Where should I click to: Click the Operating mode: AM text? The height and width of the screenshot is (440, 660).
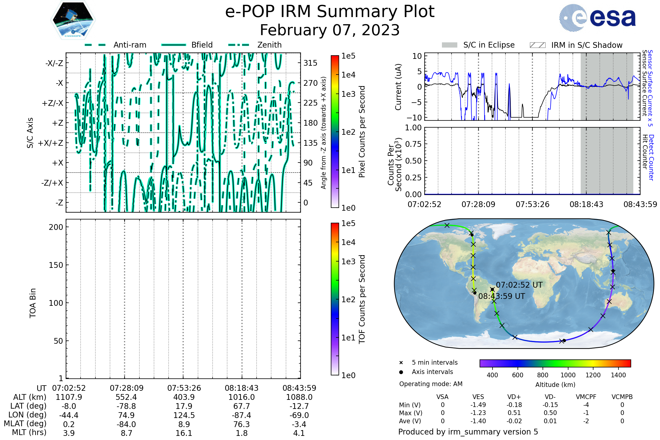pos(431,384)
